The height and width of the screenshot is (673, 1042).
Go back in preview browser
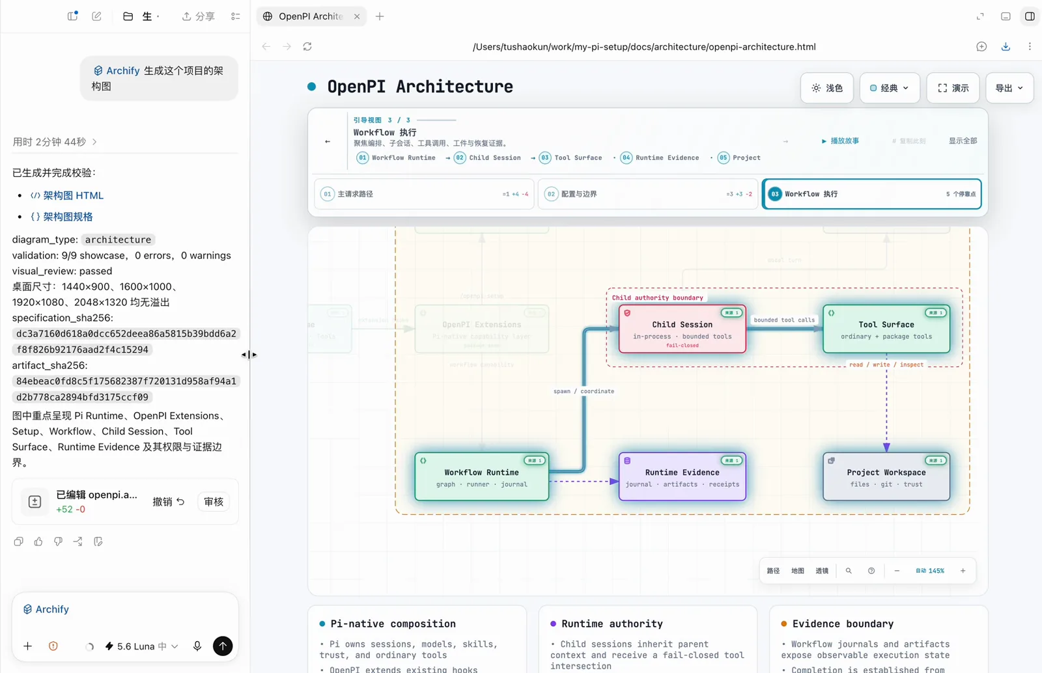pos(266,46)
